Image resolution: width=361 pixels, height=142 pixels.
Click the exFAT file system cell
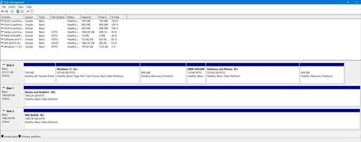[x=55, y=43]
